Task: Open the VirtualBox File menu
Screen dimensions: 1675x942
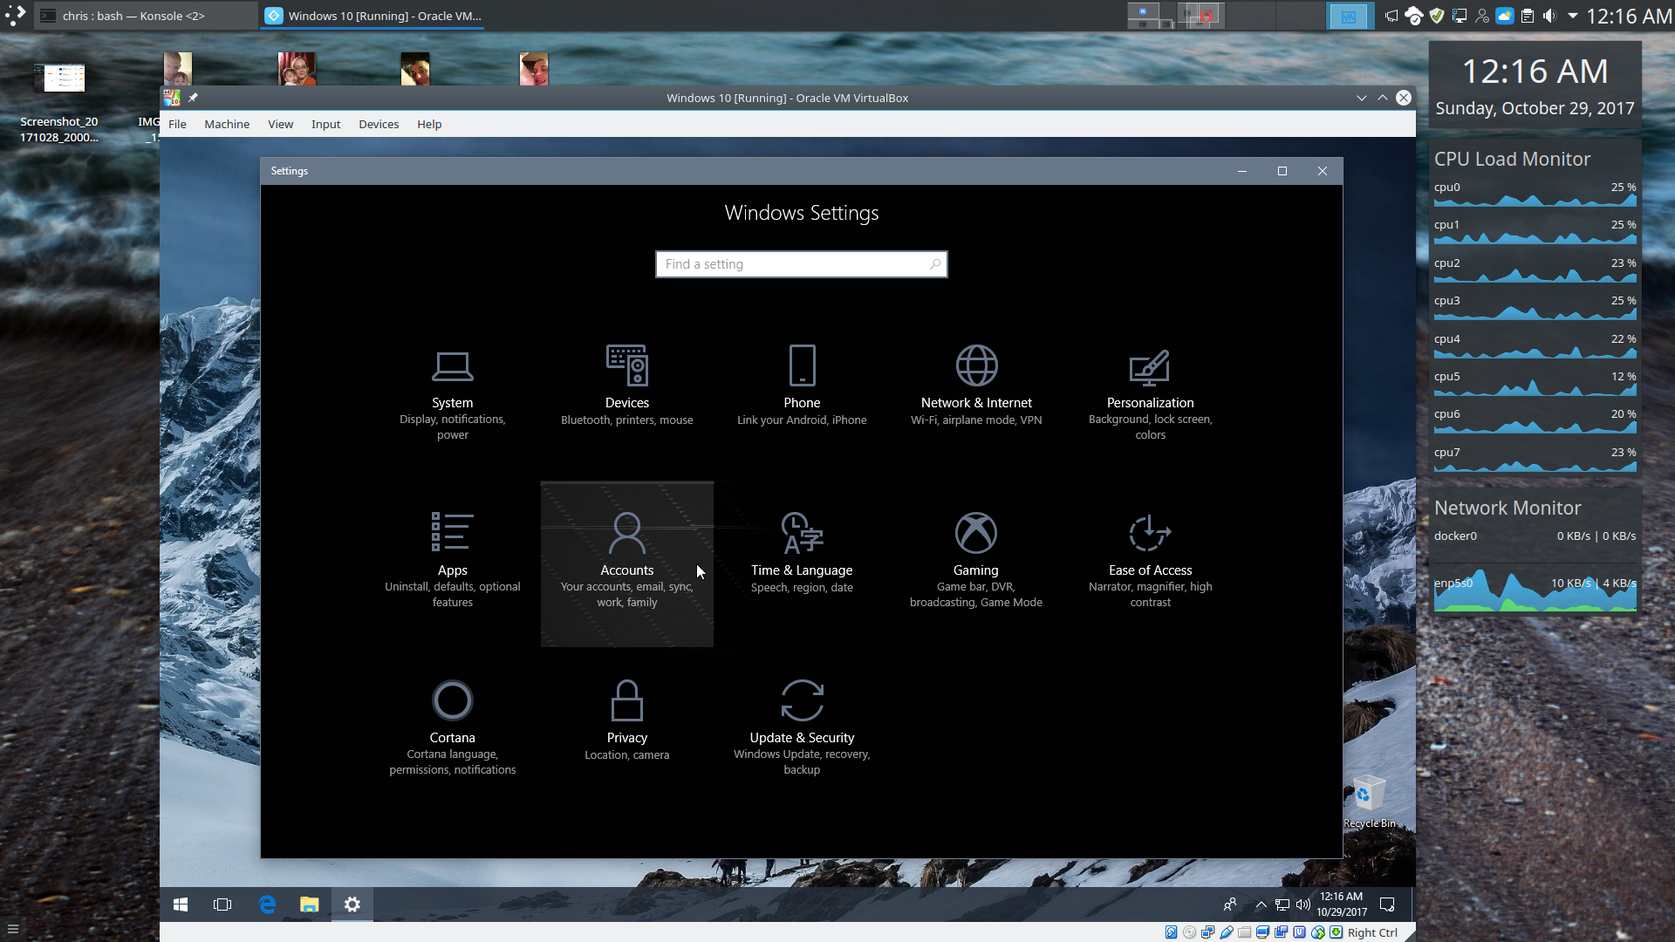Action: pyautogui.click(x=177, y=124)
